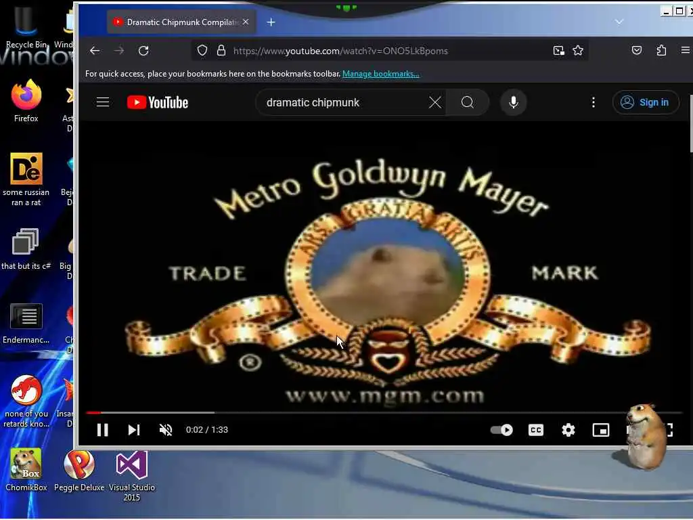693x520 pixels.
Task: Click the site security padlock icon
Action: pyautogui.click(x=221, y=50)
